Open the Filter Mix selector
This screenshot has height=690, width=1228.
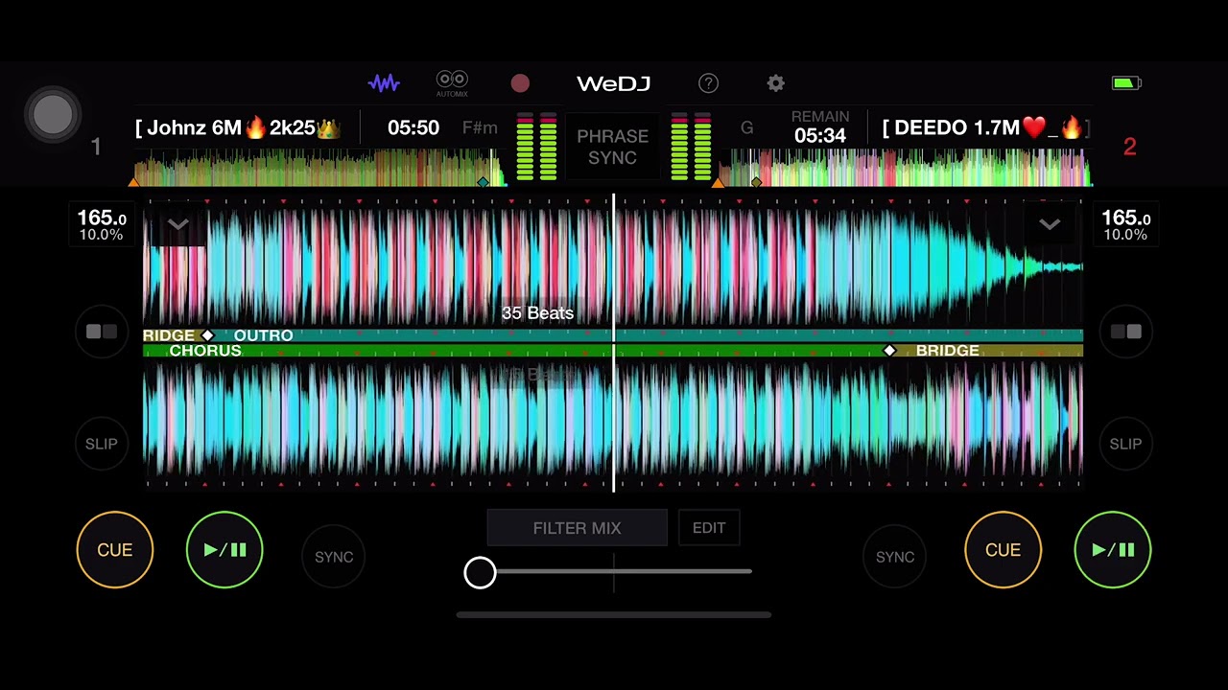pyautogui.click(x=577, y=528)
